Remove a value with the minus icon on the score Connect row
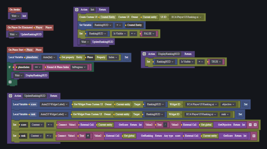This screenshot has width=267, height=149. 250,125
